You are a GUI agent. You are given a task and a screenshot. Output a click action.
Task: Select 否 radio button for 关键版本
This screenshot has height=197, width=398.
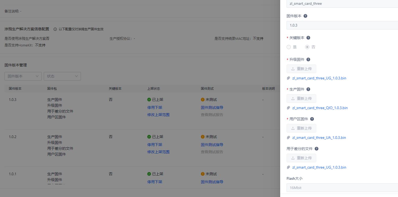tap(307, 47)
